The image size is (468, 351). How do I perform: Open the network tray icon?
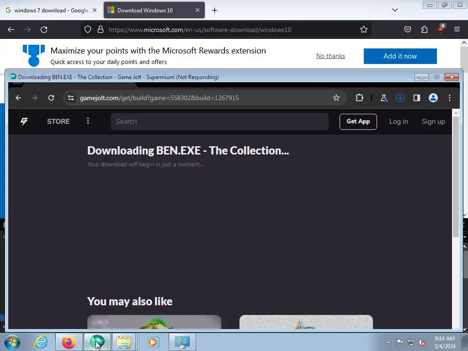[x=411, y=342]
